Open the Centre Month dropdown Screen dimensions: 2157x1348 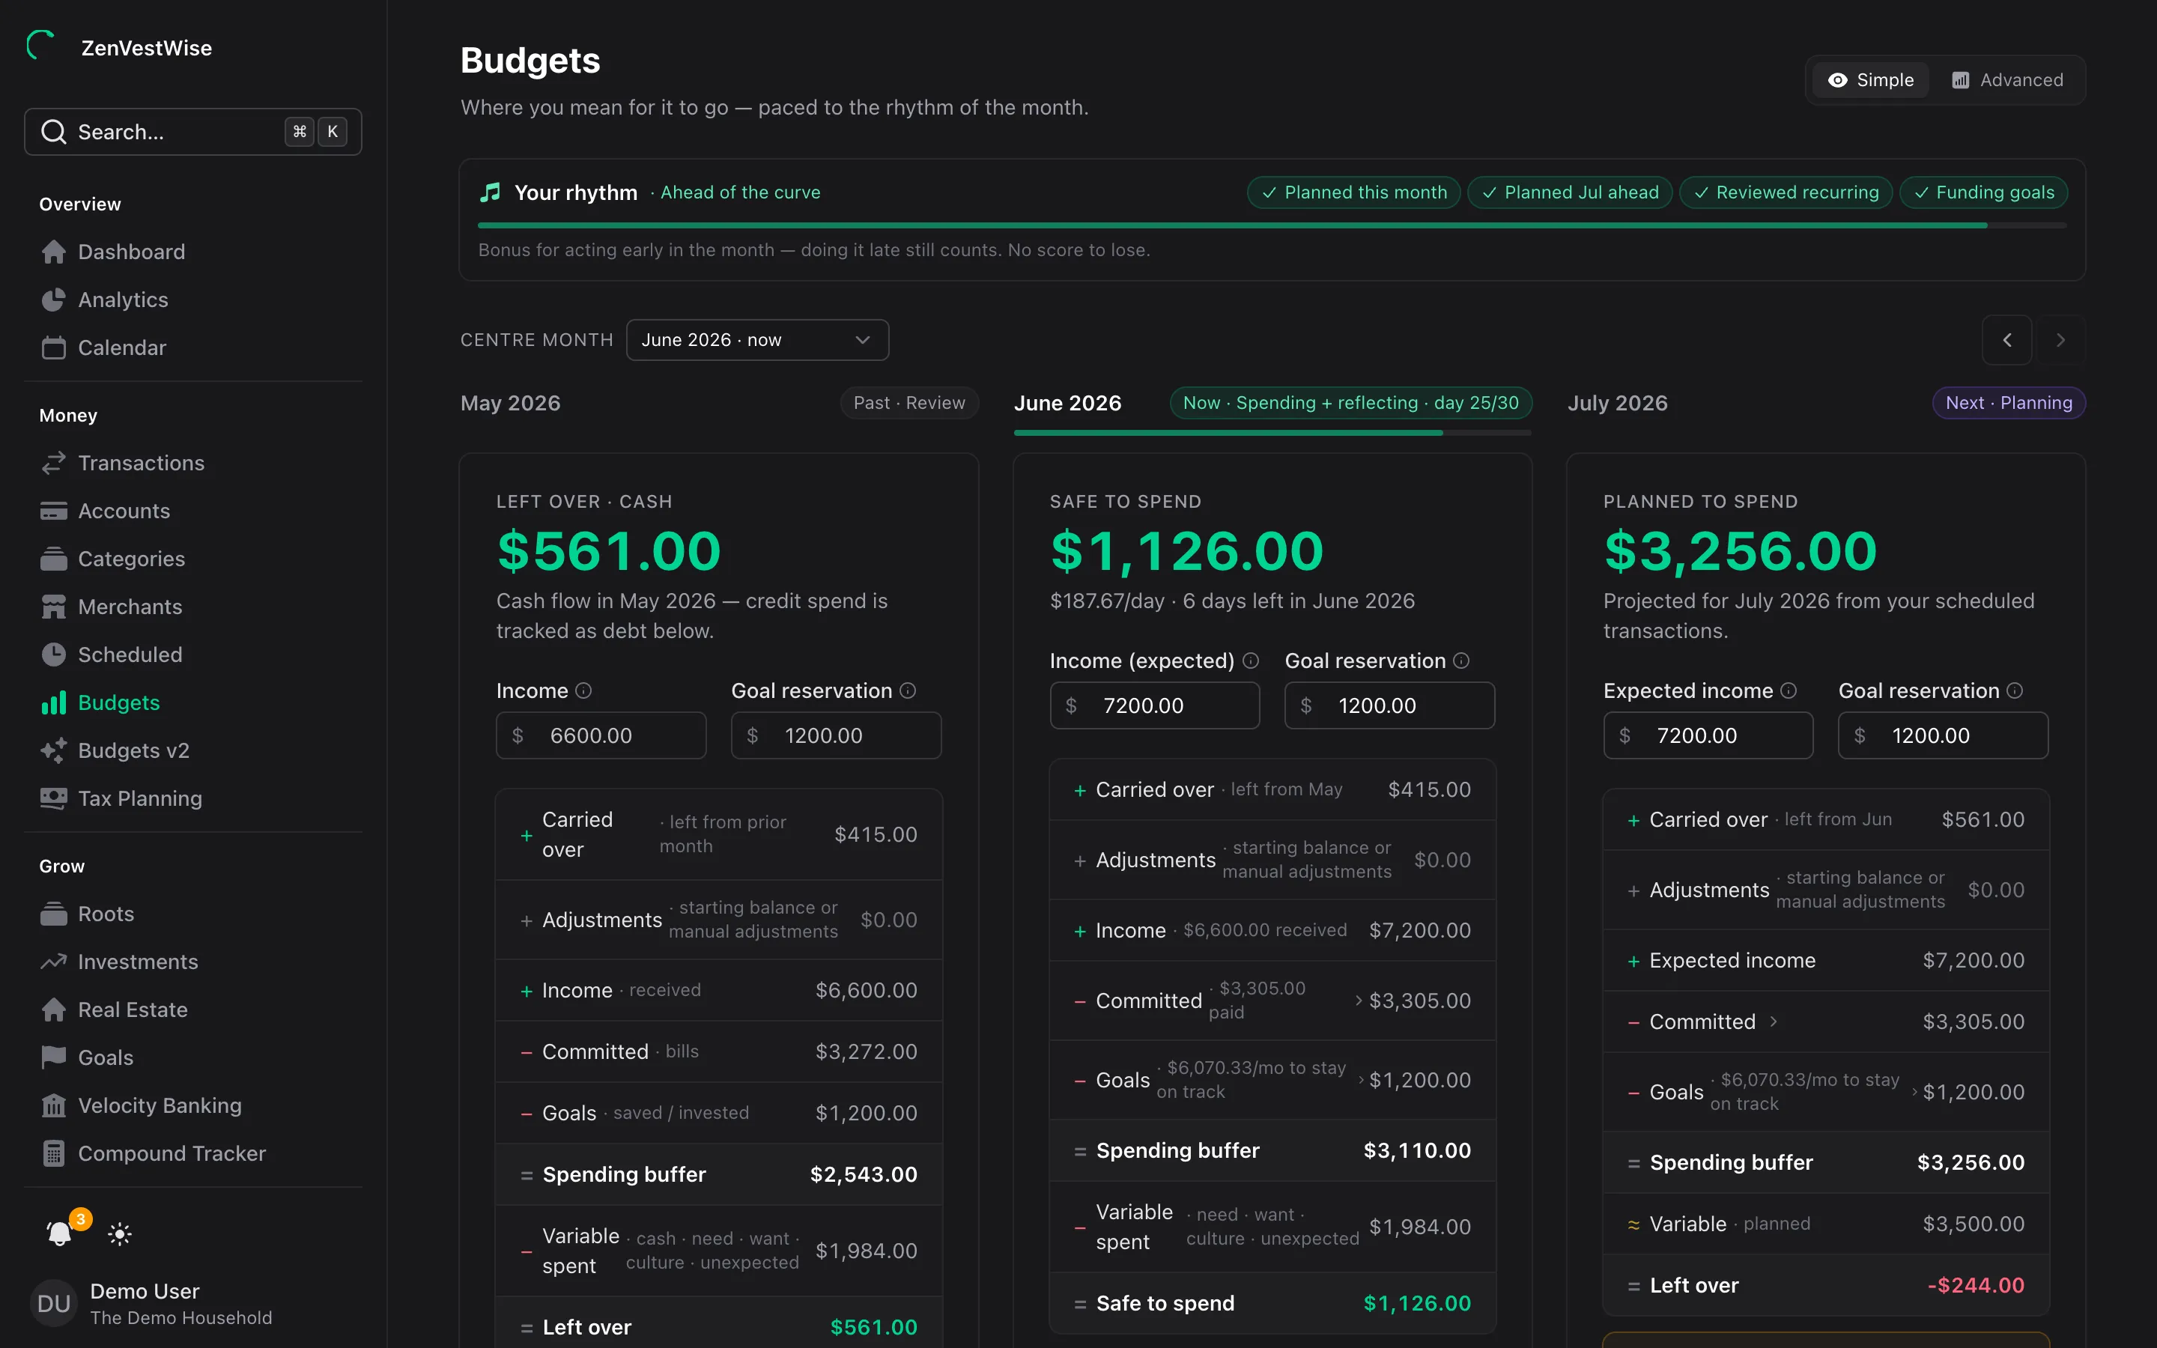click(758, 340)
